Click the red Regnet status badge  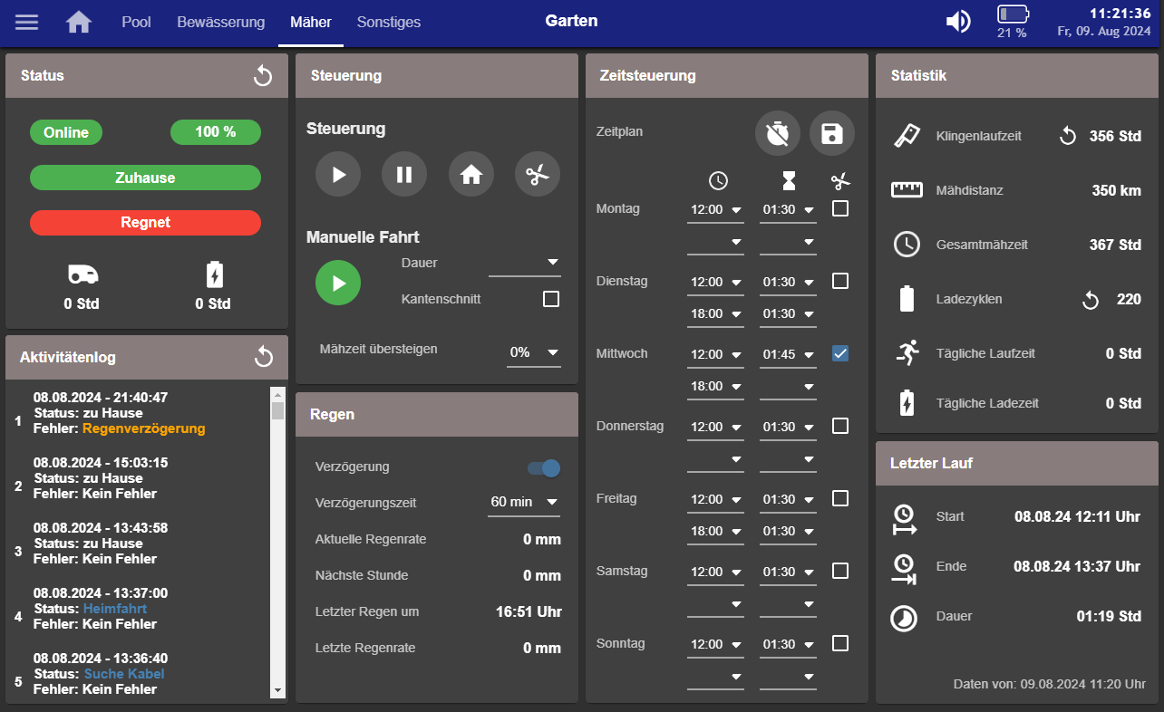145,223
